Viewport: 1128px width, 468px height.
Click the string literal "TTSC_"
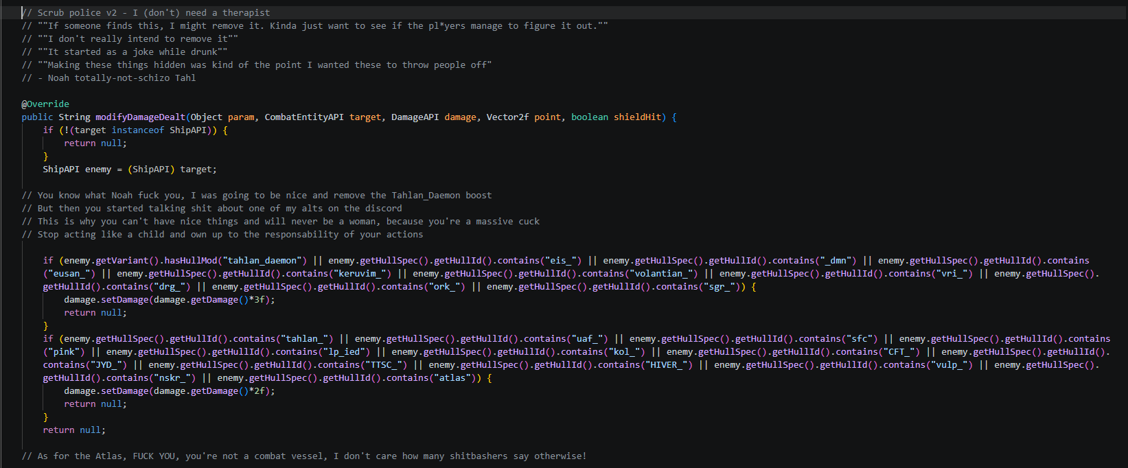coord(384,364)
